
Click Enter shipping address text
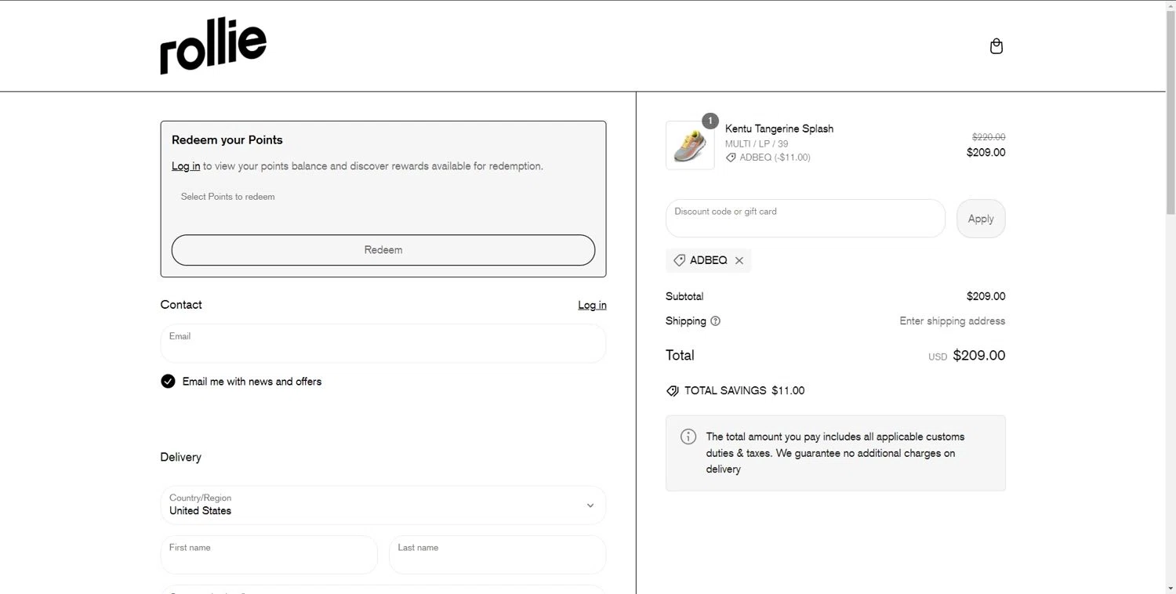(953, 321)
